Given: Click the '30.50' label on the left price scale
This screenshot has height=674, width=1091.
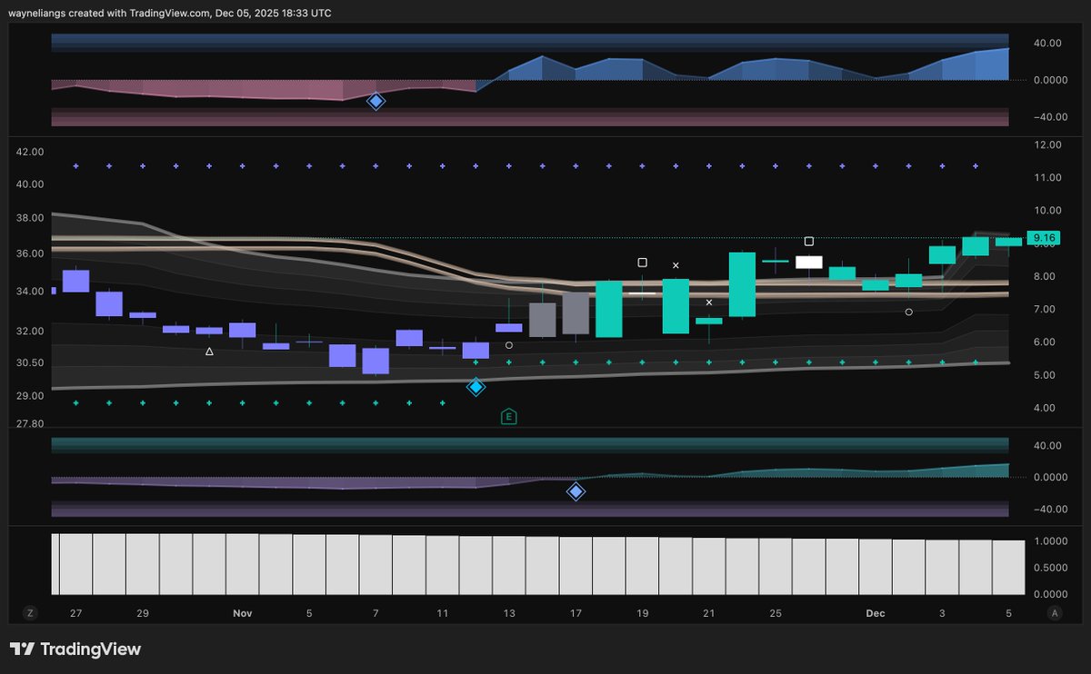Looking at the screenshot, I should [30, 363].
